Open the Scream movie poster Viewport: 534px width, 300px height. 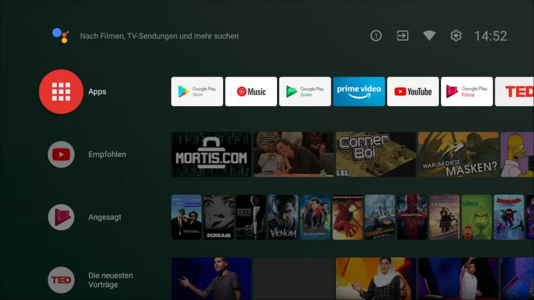coord(218,217)
